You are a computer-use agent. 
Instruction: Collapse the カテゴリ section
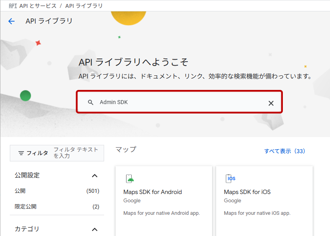(94, 229)
